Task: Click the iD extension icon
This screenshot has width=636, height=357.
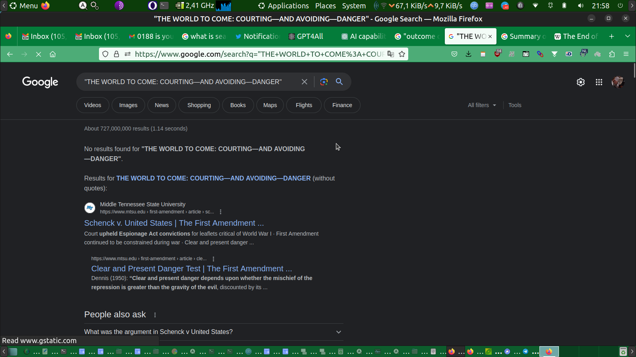Action: tap(569, 54)
